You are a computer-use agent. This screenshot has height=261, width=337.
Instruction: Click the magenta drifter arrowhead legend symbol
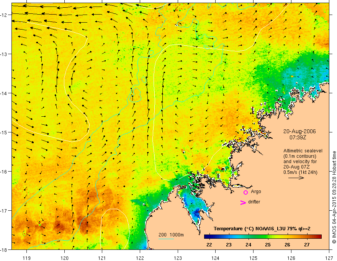tap(243, 202)
